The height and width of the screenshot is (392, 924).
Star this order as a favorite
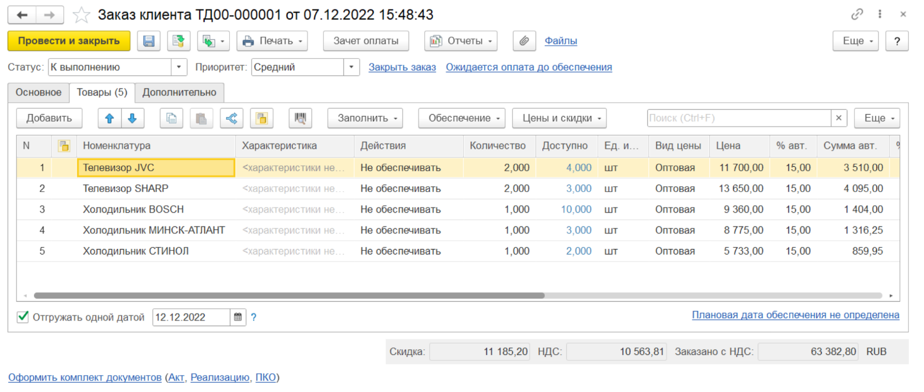tap(82, 14)
